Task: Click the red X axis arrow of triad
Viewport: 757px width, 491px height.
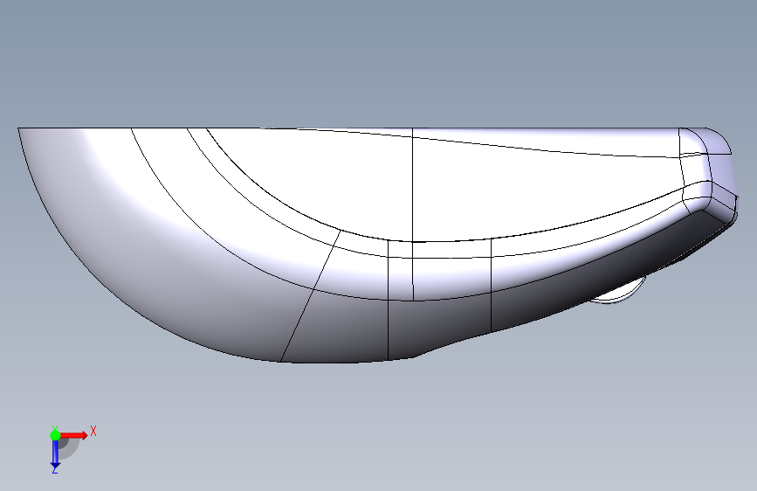Action: click(x=74, y=435)
